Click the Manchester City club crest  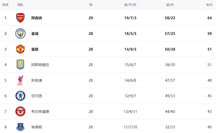click(20, 33)
